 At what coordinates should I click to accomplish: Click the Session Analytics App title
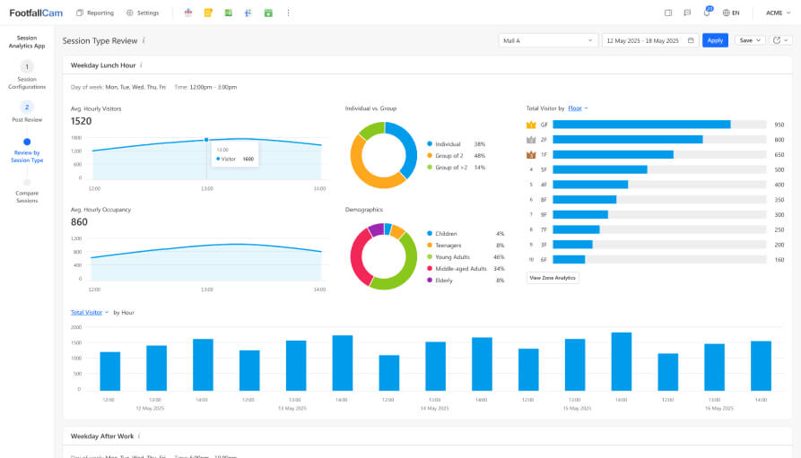pyautogui.click(x=27, y=42)
